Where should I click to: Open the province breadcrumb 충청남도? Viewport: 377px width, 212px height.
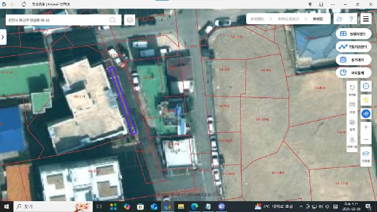click(x=257, y=19)
